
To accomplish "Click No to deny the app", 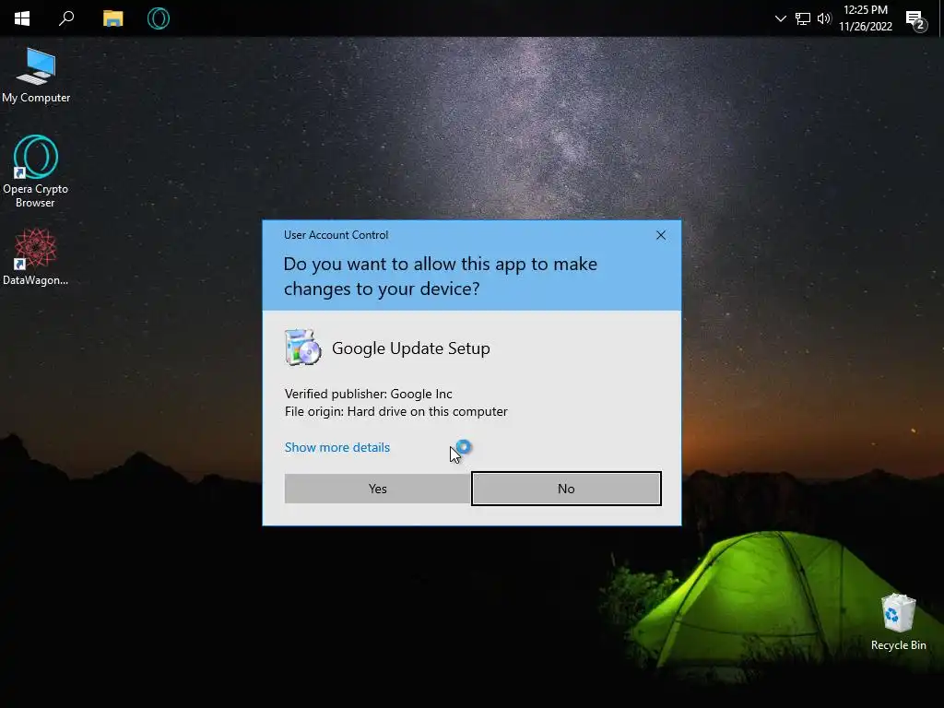I will pos(566,489).
